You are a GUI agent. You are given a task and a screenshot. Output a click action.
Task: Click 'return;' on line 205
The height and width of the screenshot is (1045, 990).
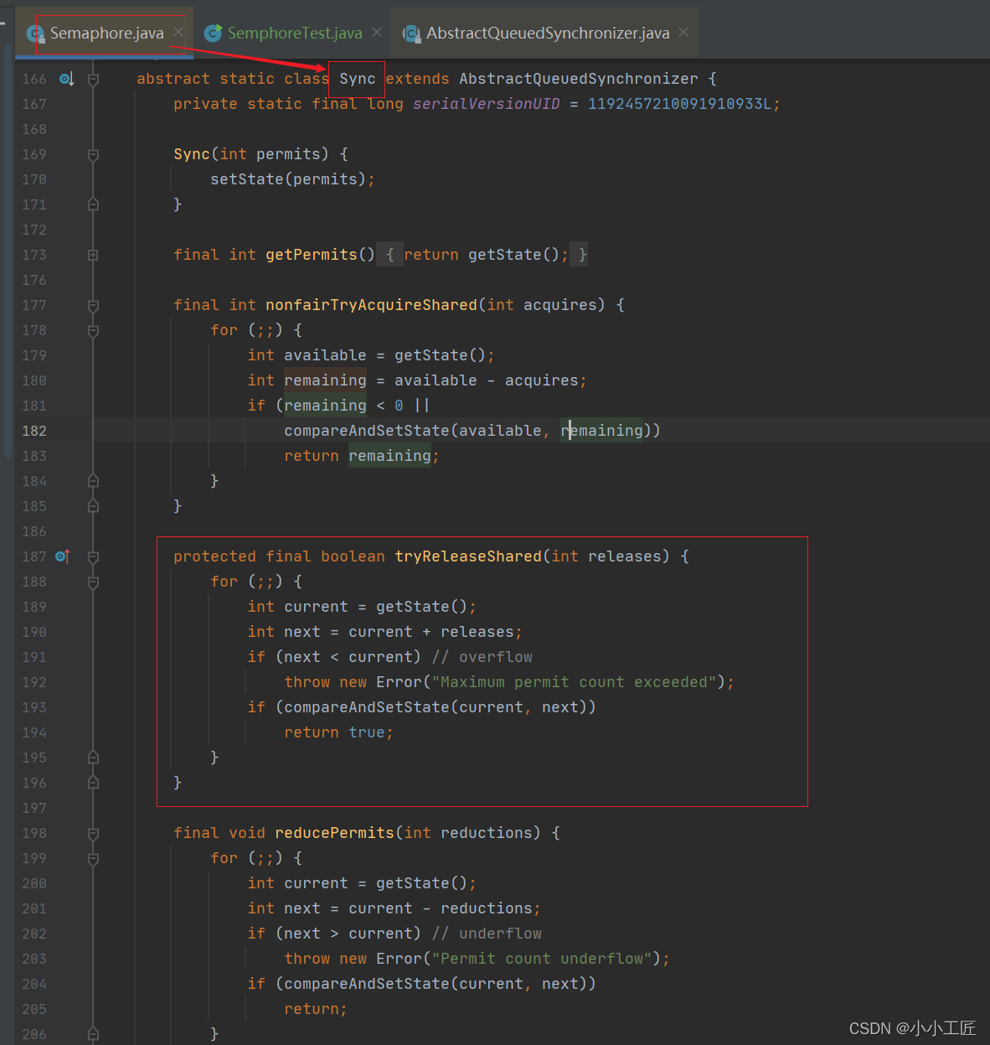point(316,1009)
